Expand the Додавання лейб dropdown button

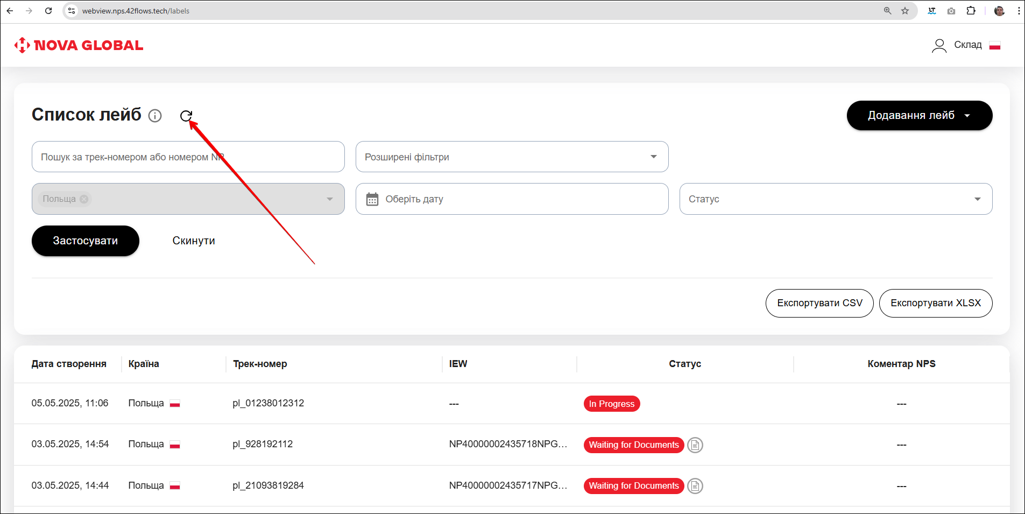(919, 115)
